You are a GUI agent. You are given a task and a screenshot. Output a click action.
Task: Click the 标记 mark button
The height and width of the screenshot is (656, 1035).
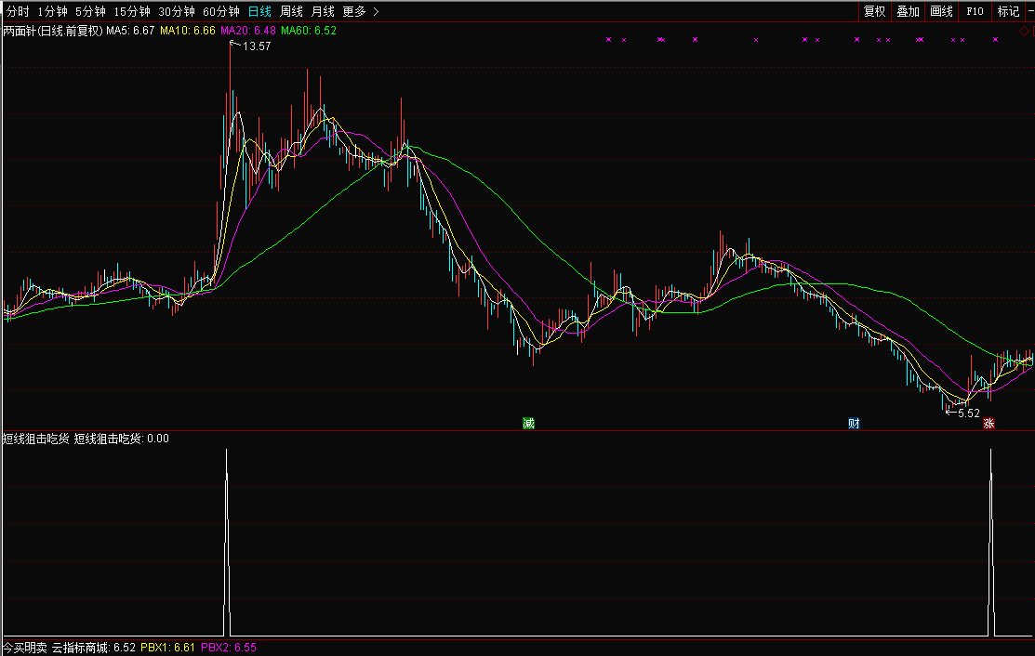click(1008, 11)
